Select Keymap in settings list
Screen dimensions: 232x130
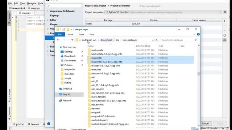click(x=54, y=16)
